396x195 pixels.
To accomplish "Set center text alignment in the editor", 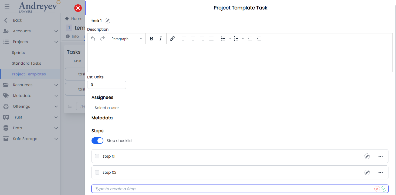I will [193, 38].
